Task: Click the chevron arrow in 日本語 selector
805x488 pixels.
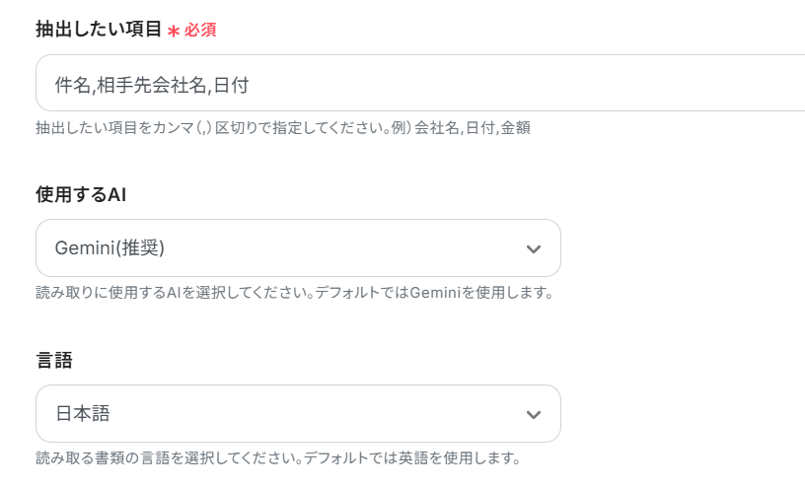Action: click(x=534, y=414)
